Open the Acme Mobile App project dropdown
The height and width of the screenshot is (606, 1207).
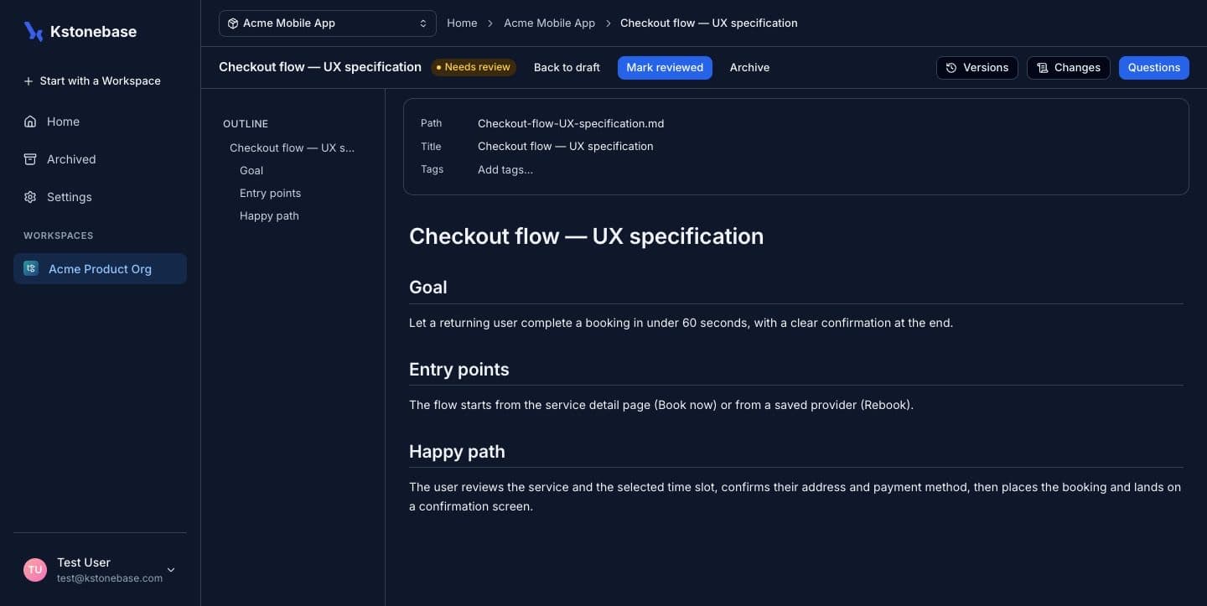(328, 23)
